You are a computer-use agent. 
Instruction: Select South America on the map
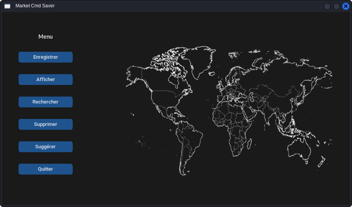pyautogui.click(x=188, y=143)
